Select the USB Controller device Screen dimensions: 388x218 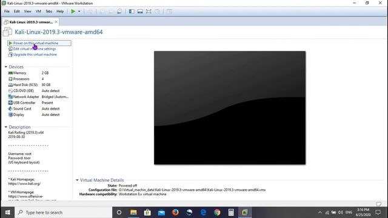click(x=38, y=102)
